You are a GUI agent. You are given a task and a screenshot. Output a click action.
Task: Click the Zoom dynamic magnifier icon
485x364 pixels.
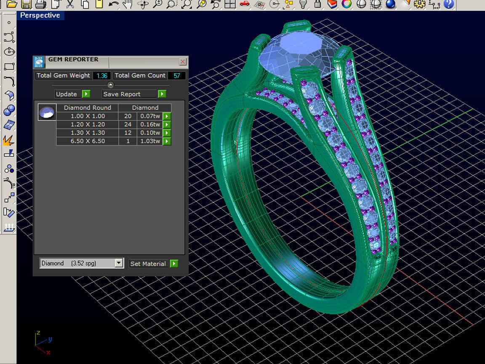157,4
